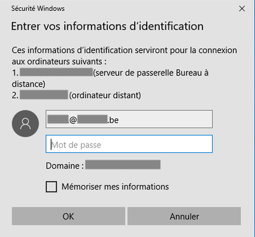
Task: Select the redacted remote computer name
Action: coord(44,95)
